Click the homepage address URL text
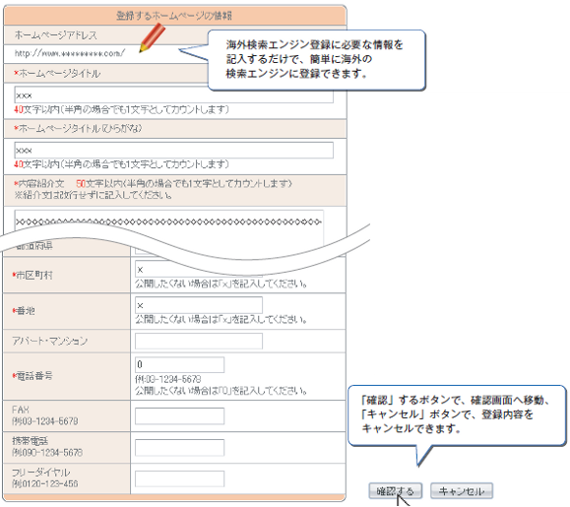570x507 pixels. click(70, 53)
